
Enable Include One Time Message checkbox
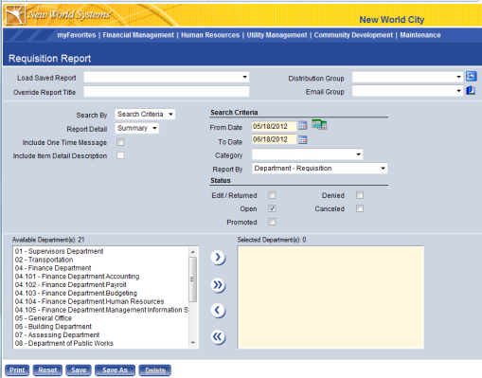pyautogui.click(x=120, y=142)
